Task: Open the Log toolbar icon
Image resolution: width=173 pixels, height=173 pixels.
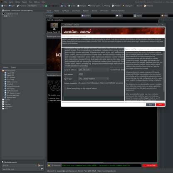Action: coord(64,6)
